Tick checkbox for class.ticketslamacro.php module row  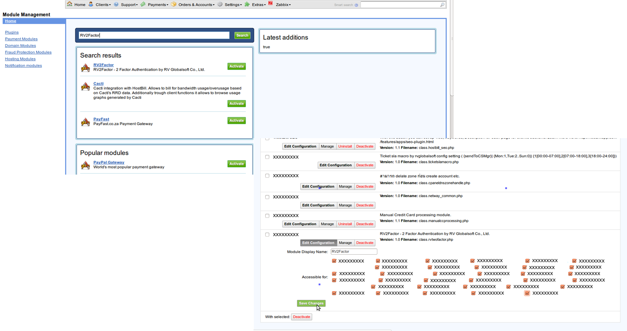click(x=267, y=157)
